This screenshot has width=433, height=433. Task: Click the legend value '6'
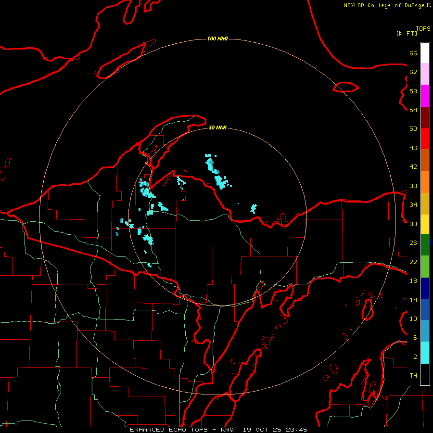point(415,338)
